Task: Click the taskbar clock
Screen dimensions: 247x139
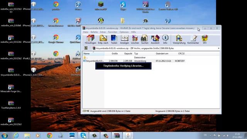Action: (x=237, y=136)
